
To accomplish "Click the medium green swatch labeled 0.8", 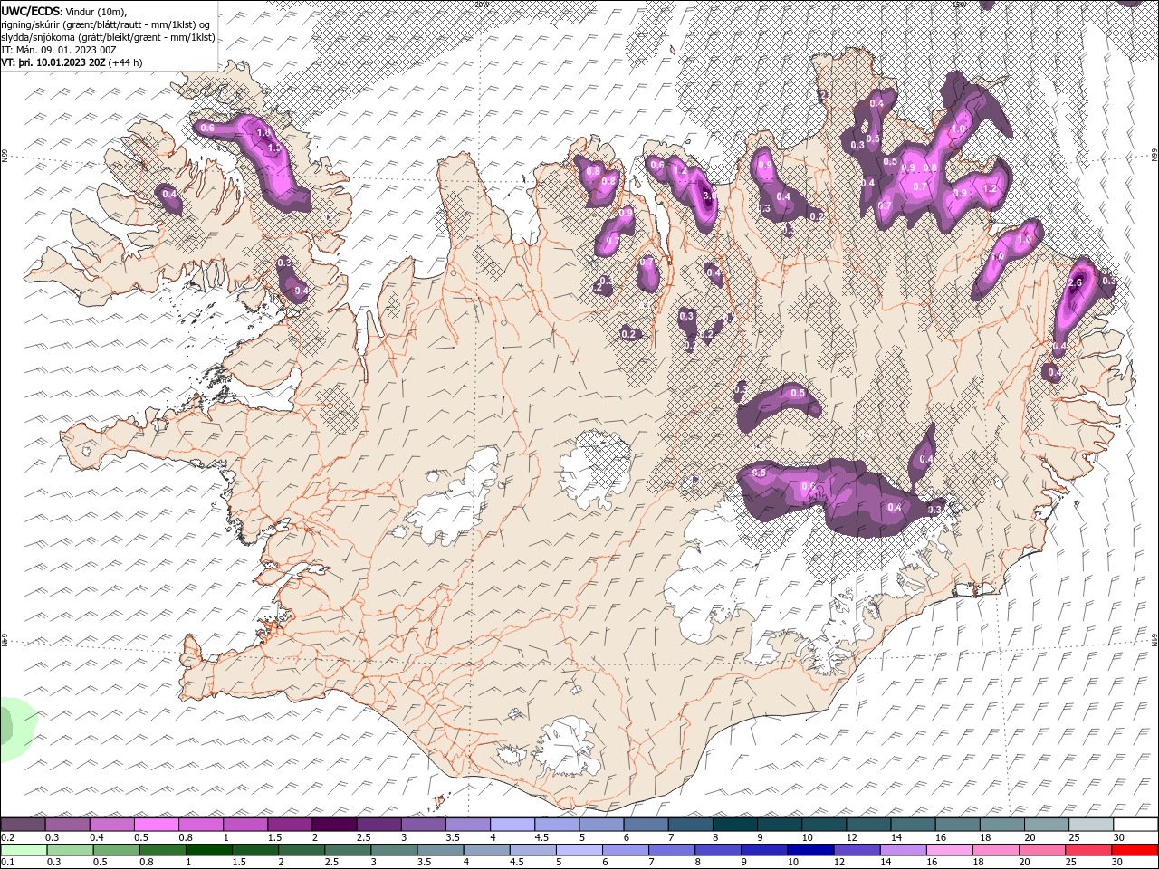I will (x=162, y=850).
